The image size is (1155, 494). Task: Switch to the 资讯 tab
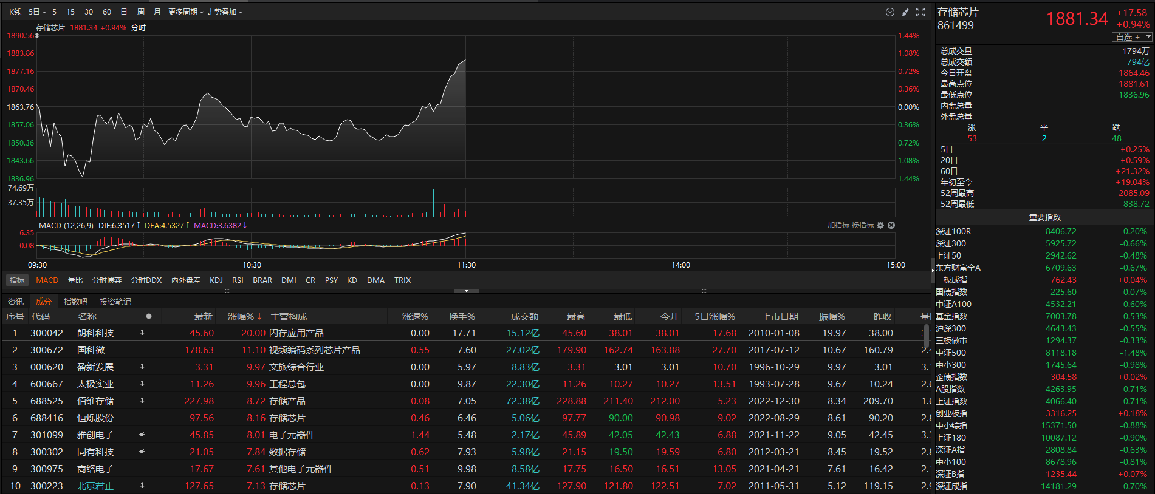coord(16,302)
